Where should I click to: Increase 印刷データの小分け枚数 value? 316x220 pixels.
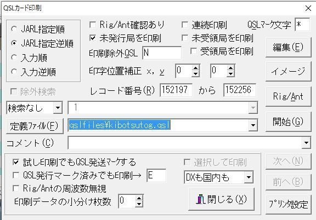pos(139,198)
